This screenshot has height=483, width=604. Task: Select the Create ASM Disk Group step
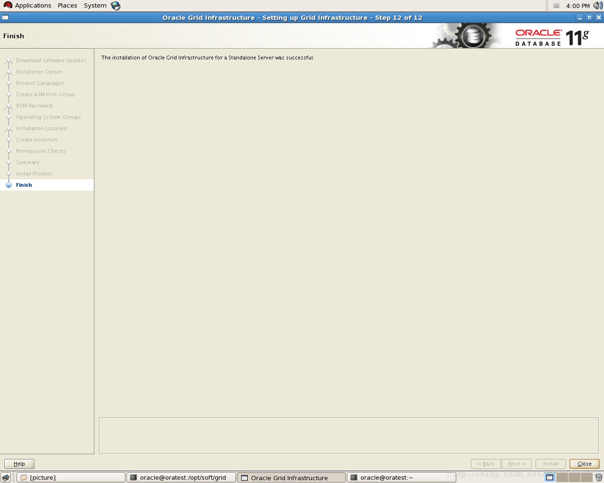tap(45, 94)
